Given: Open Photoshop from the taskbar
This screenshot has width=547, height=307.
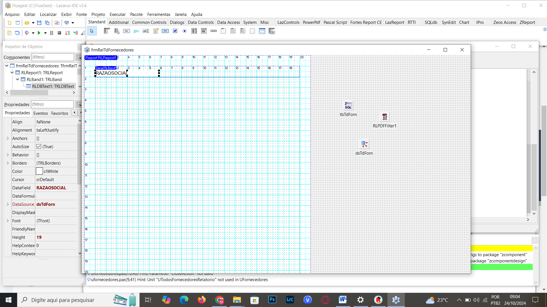Looking at the screenshot, I should (272, 300).
